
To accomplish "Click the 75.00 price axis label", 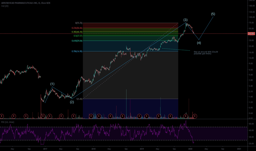I will point(252,23).
